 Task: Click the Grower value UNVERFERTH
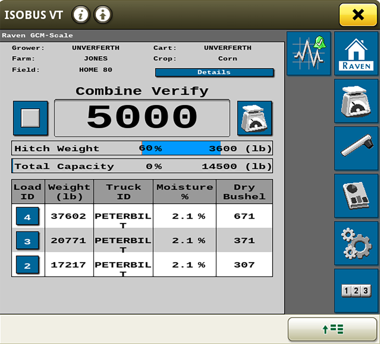96,48
